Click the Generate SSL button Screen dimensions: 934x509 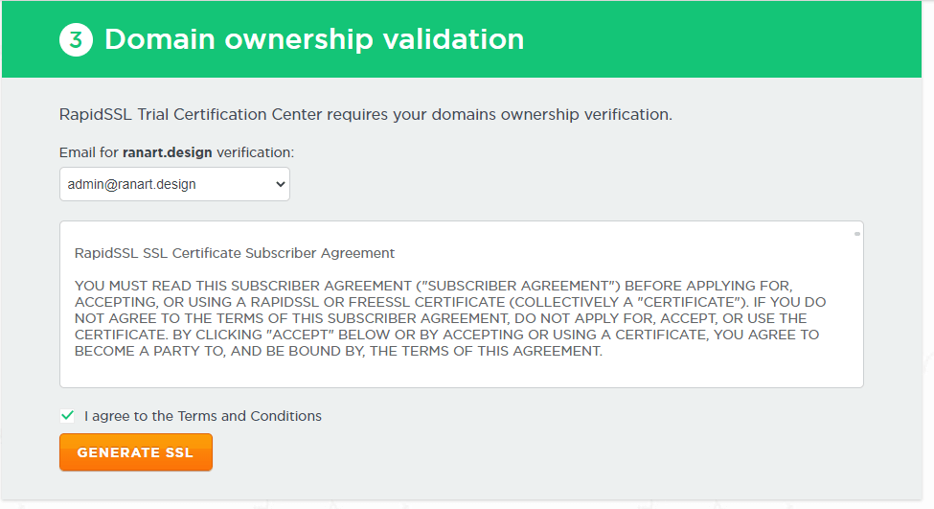coord(136,452)
